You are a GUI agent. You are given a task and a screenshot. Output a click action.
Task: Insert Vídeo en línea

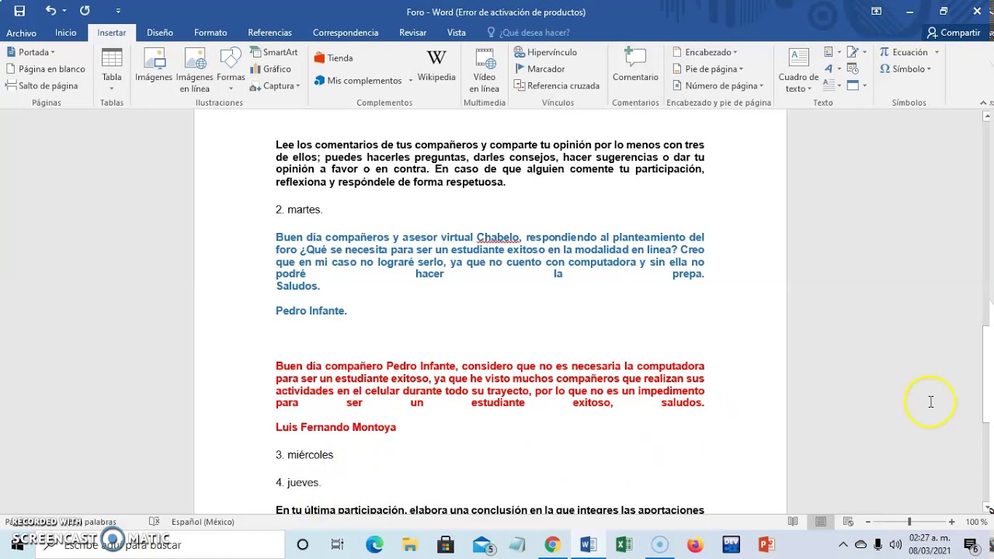click(x=485, y=70)
